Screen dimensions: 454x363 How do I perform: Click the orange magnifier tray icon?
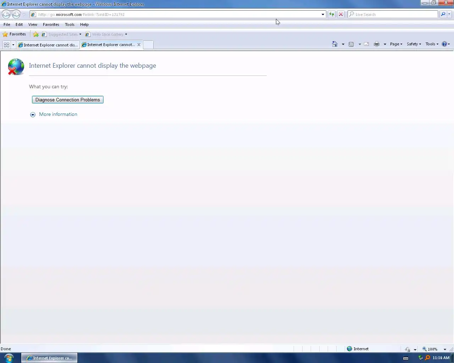tap(427, 358)
